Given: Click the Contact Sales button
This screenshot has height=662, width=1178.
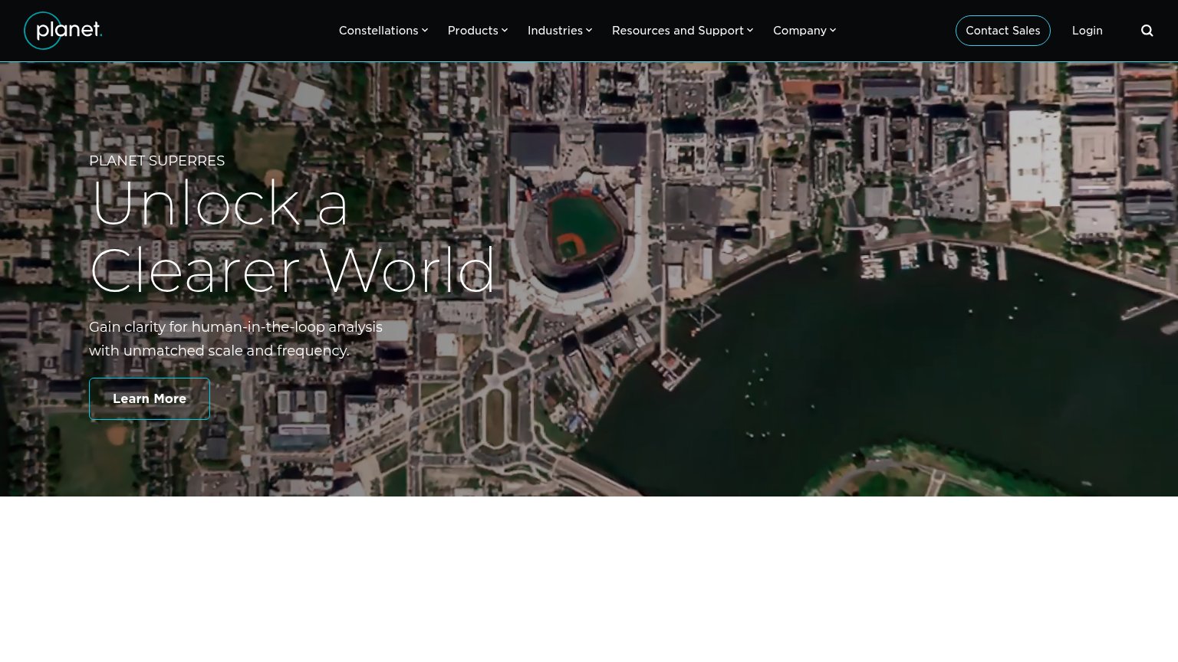Looking at the screenshot, I should point(1003,31).
